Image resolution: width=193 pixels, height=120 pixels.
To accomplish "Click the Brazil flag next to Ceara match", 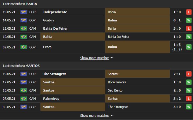I will point(23,47).
